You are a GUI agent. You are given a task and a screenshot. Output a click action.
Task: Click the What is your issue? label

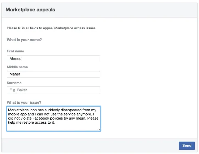pos(24,102)
